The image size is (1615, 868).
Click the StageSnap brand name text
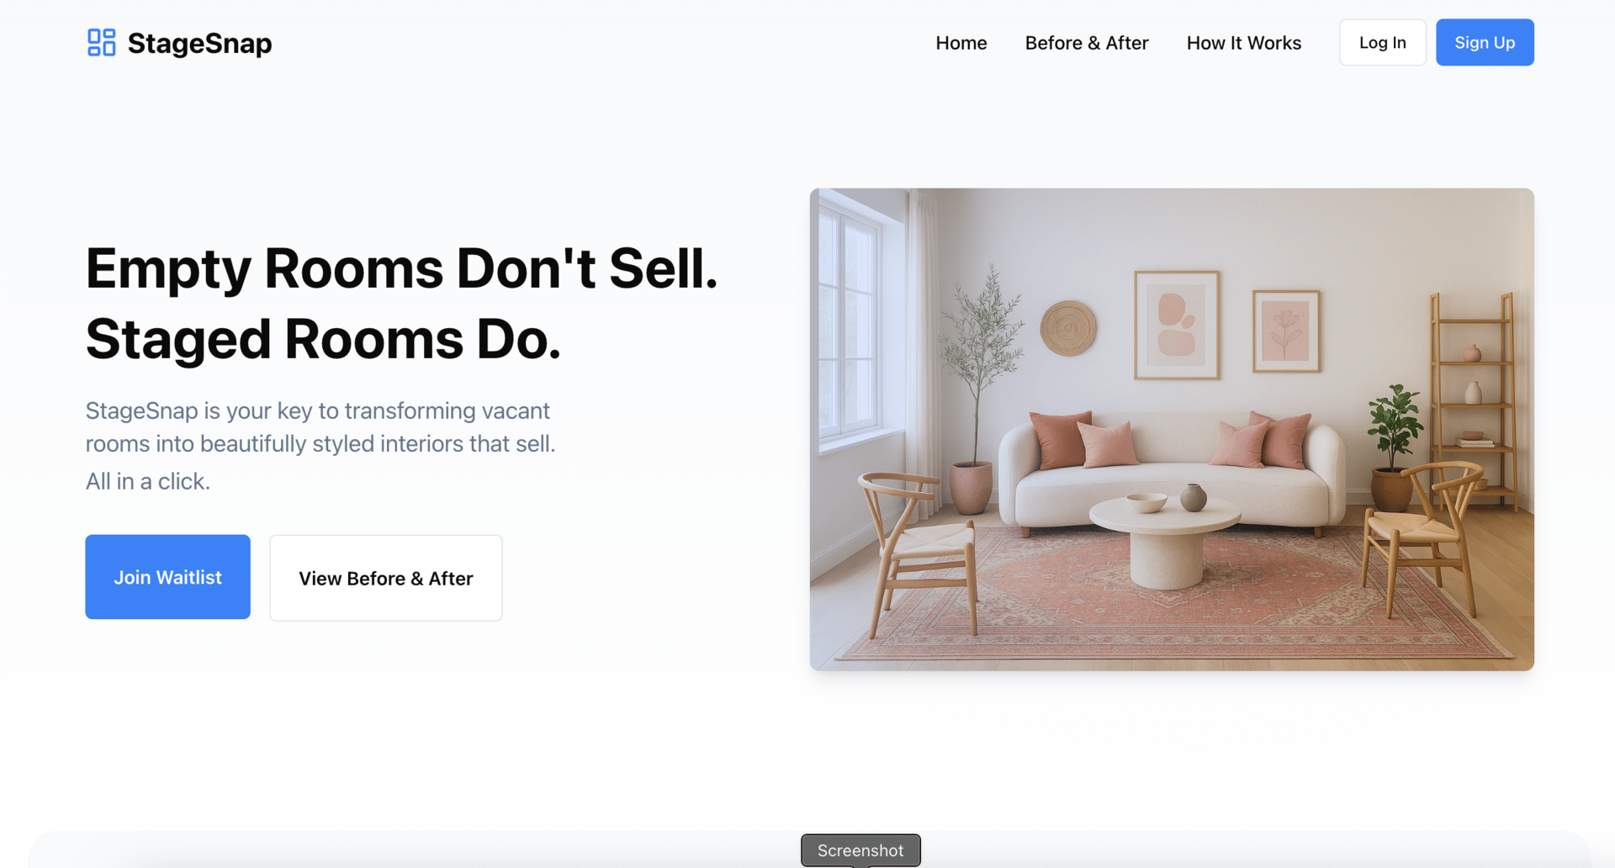pos(199,43)
